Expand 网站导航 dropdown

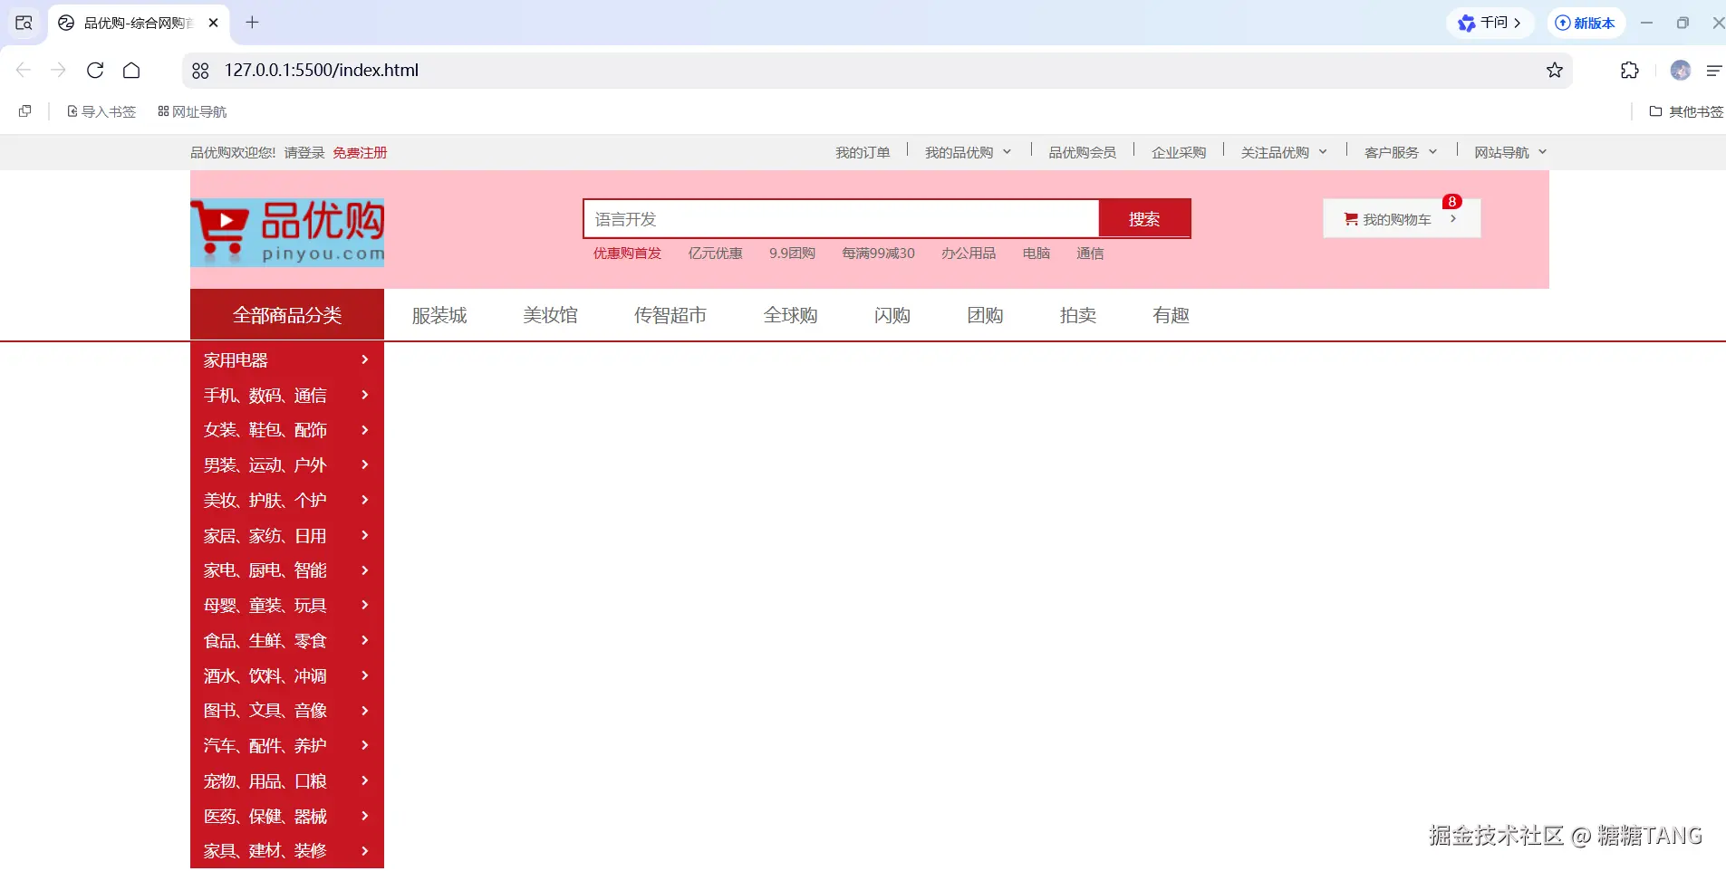click(x=1510, y=153)
